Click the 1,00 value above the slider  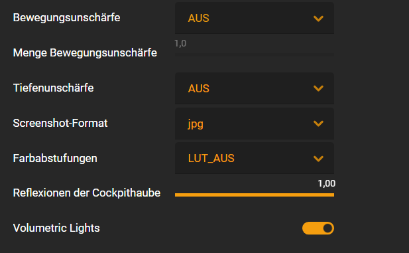coord(327,183)
